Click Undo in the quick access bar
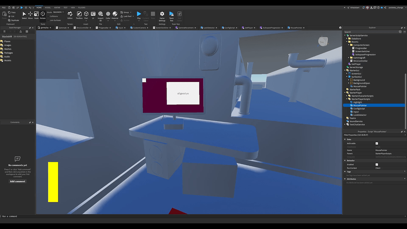Screen dimensions: 407x229 point(30,8)
